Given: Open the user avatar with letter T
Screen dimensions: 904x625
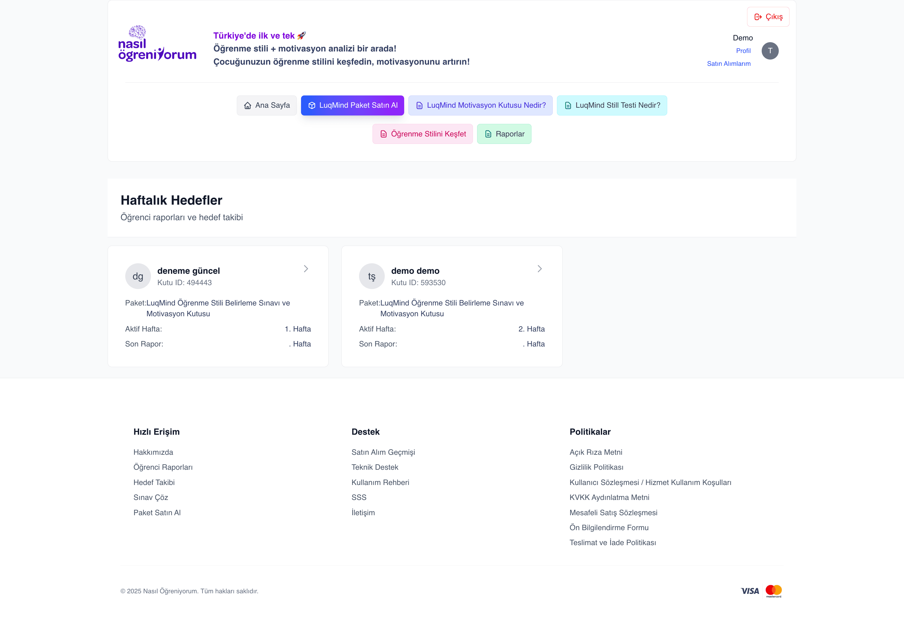Looking at the screenshot, I should 770,51.
